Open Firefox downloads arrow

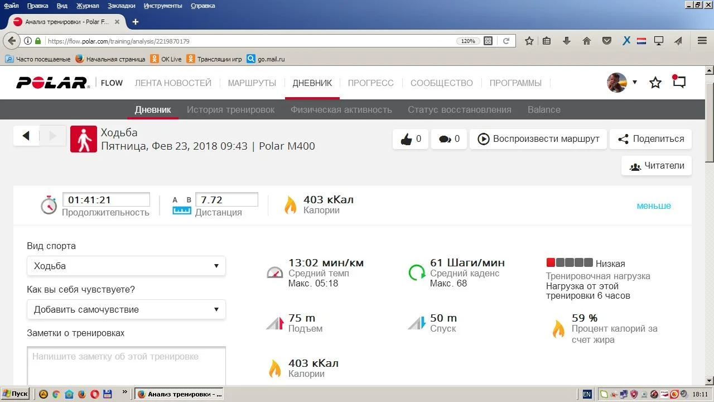(567, 41)
